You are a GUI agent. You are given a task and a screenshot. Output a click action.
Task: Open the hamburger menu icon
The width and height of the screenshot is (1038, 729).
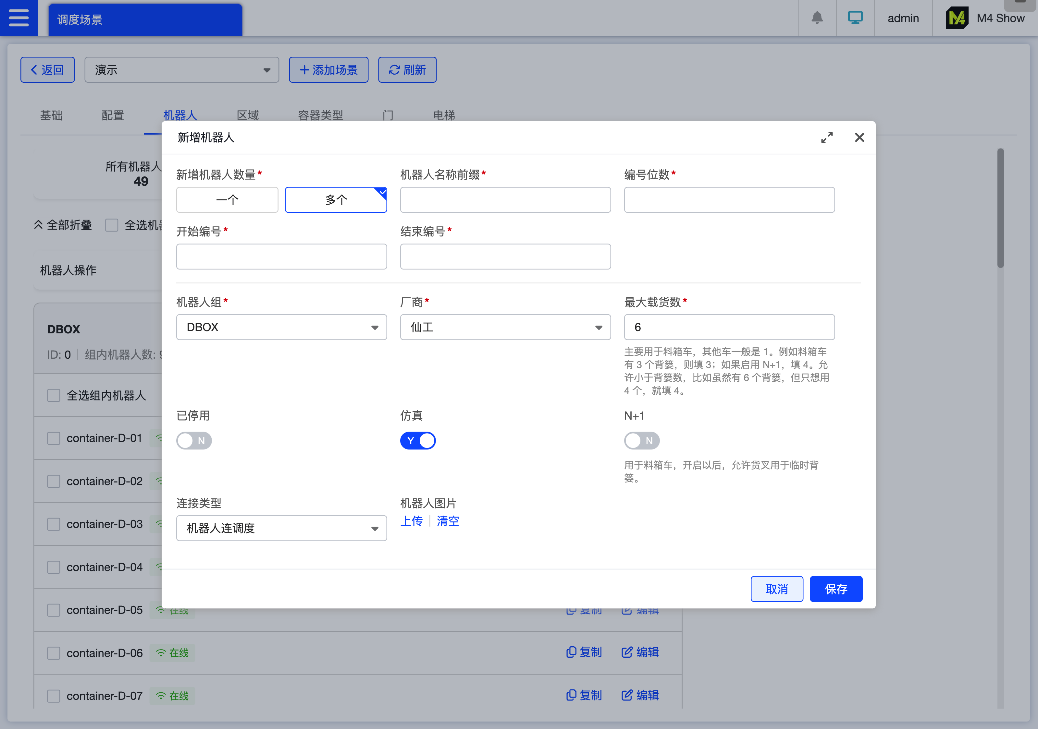[19, 18]
